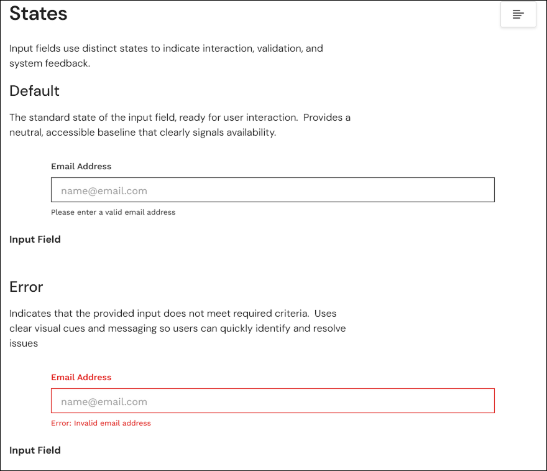Click the paragraph describing error criteria

pos(178,328)
